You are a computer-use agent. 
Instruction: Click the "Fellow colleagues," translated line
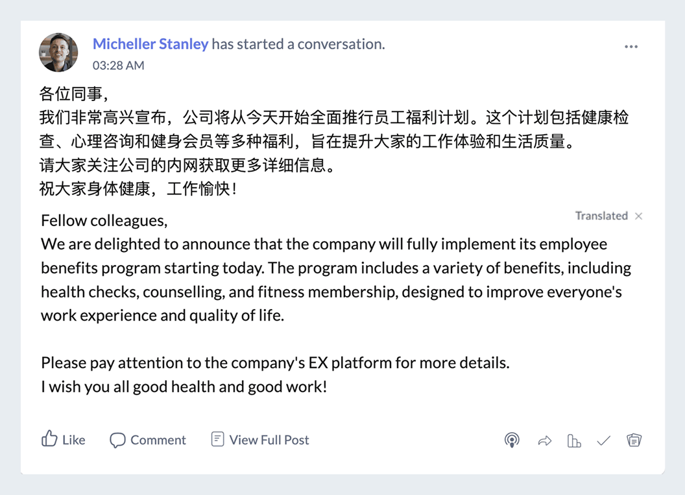click(104, 220)
